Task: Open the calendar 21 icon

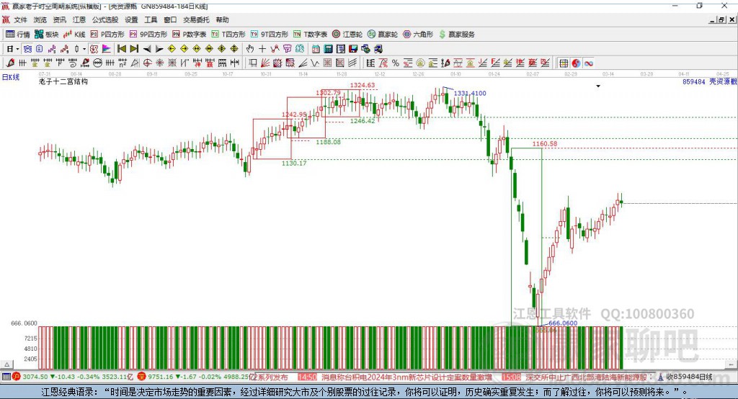Action: click(x=316, y=48)
